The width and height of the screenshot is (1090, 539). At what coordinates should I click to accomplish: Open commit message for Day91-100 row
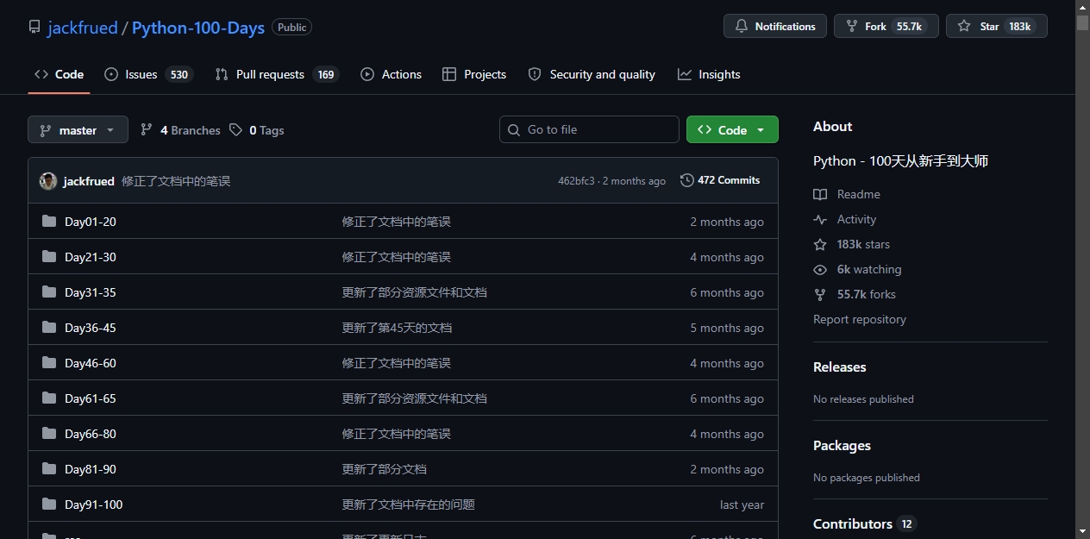409,505
